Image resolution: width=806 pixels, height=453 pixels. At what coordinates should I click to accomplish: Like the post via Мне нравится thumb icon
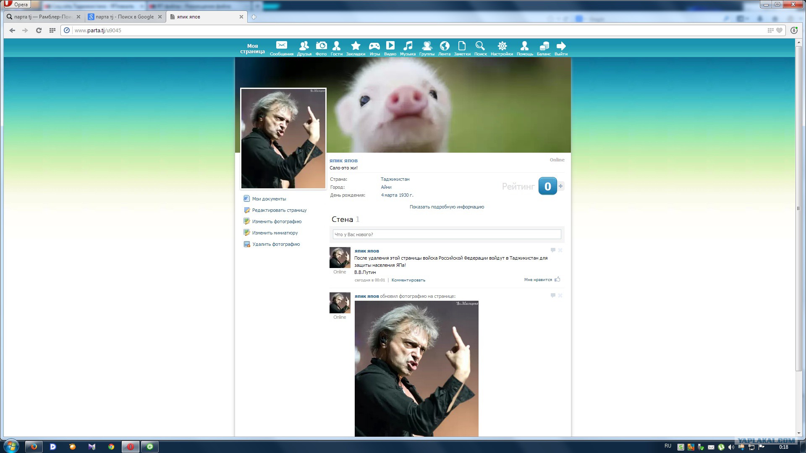click(x=557, y=279)
